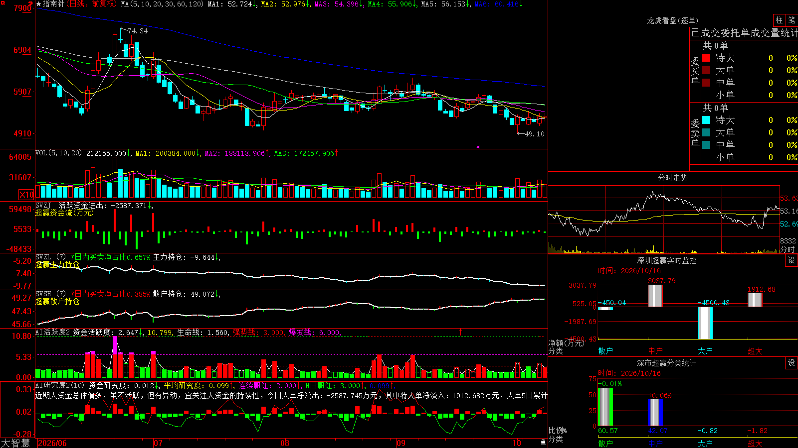Click the teal 大单 sell-order swatch
Image resolution: width=798 pixels, height=448 pixels.
(706, 132)
